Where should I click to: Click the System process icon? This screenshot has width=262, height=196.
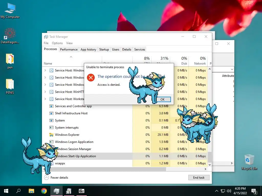pos(51,120)
